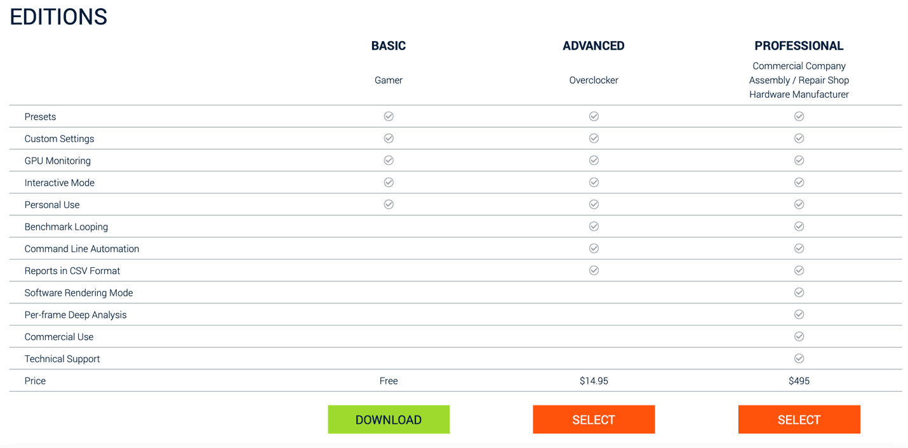Select the Basic checkmark in Custom Settings row
908x448 pixels.
click(389, 138)
